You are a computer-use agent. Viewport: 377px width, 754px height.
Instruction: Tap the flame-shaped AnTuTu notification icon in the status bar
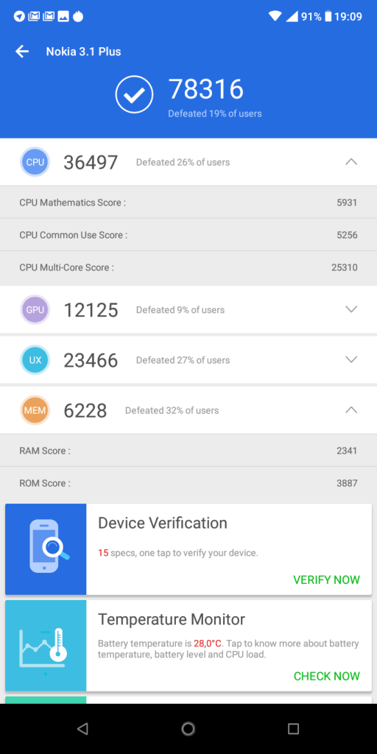(x=78, y=16)
